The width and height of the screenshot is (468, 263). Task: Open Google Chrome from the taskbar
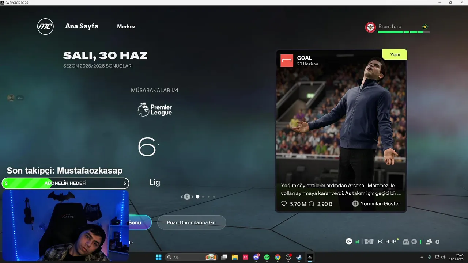point(278,257)
